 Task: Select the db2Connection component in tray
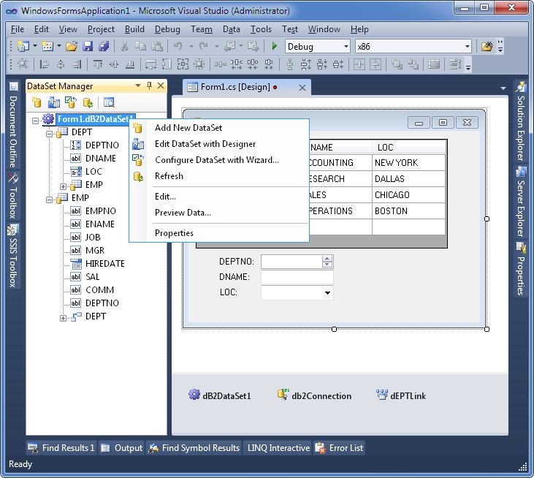tap(315, 395)
